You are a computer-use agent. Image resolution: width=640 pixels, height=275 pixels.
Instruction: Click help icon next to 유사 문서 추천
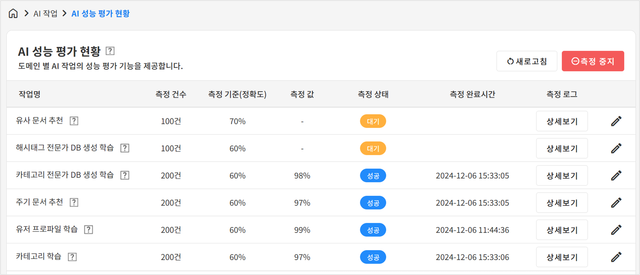coord(74,121)
